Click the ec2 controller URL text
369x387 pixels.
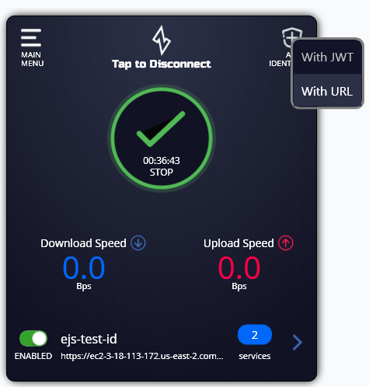142,356
